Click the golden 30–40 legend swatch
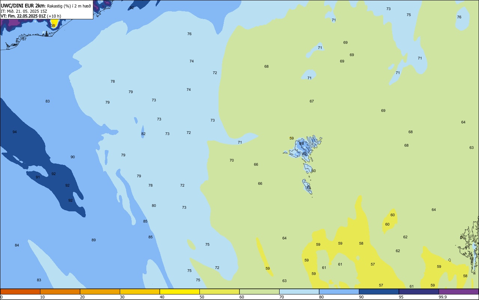Screen dimensions: 479x300 [140, 291]
